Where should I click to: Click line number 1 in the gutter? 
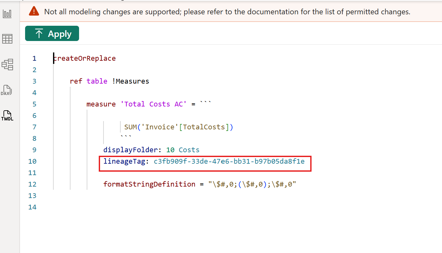(34, 58)
